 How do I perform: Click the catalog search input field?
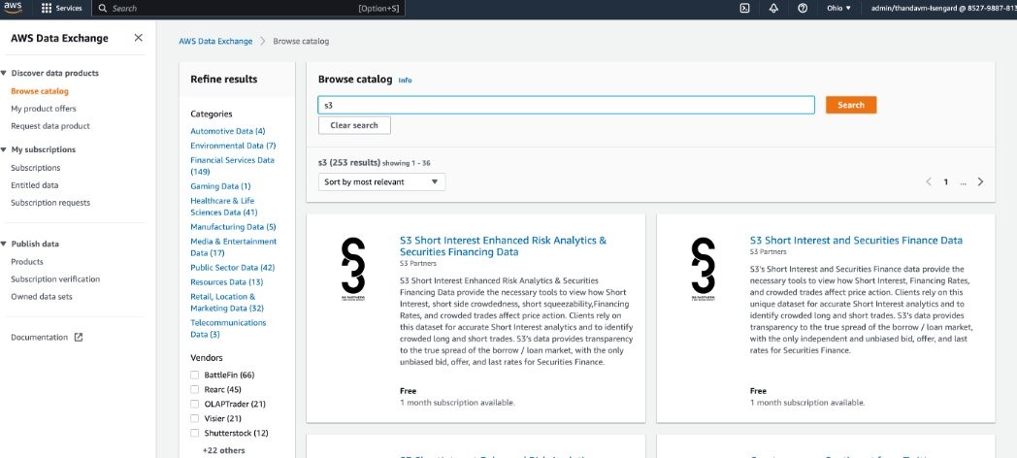click(x=566, y=105)
